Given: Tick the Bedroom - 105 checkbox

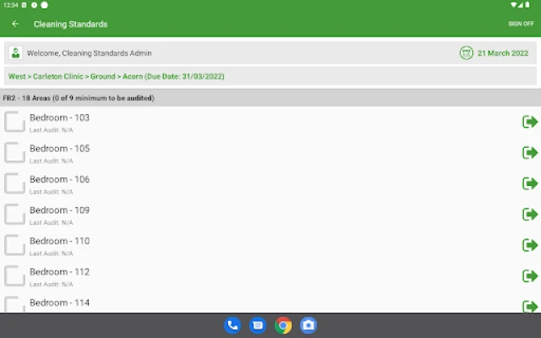Looking at the screenshot, I should click(14, 153).
